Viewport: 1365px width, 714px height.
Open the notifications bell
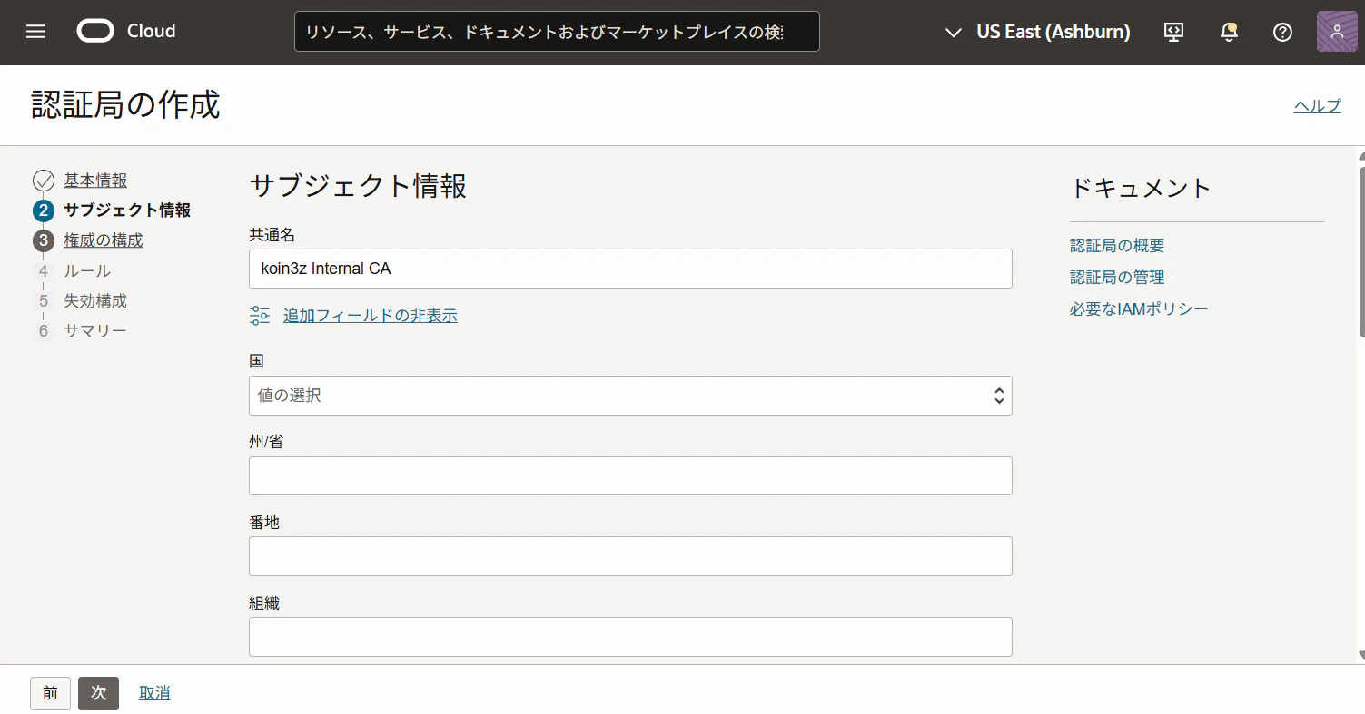pos(1229,32)
